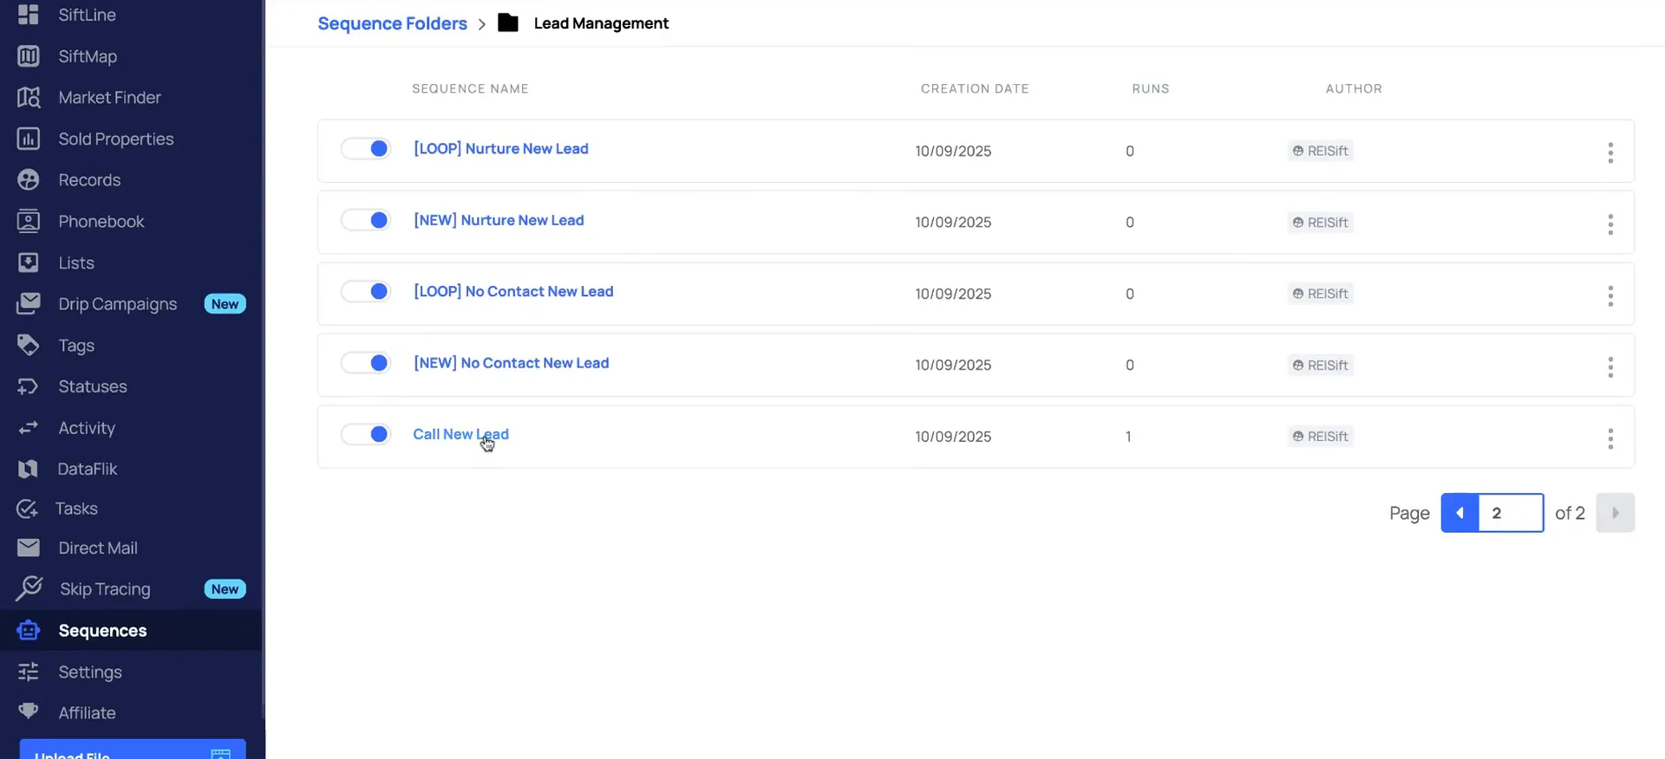Click the Affiliate icon in sidebar

coord(28,711)
